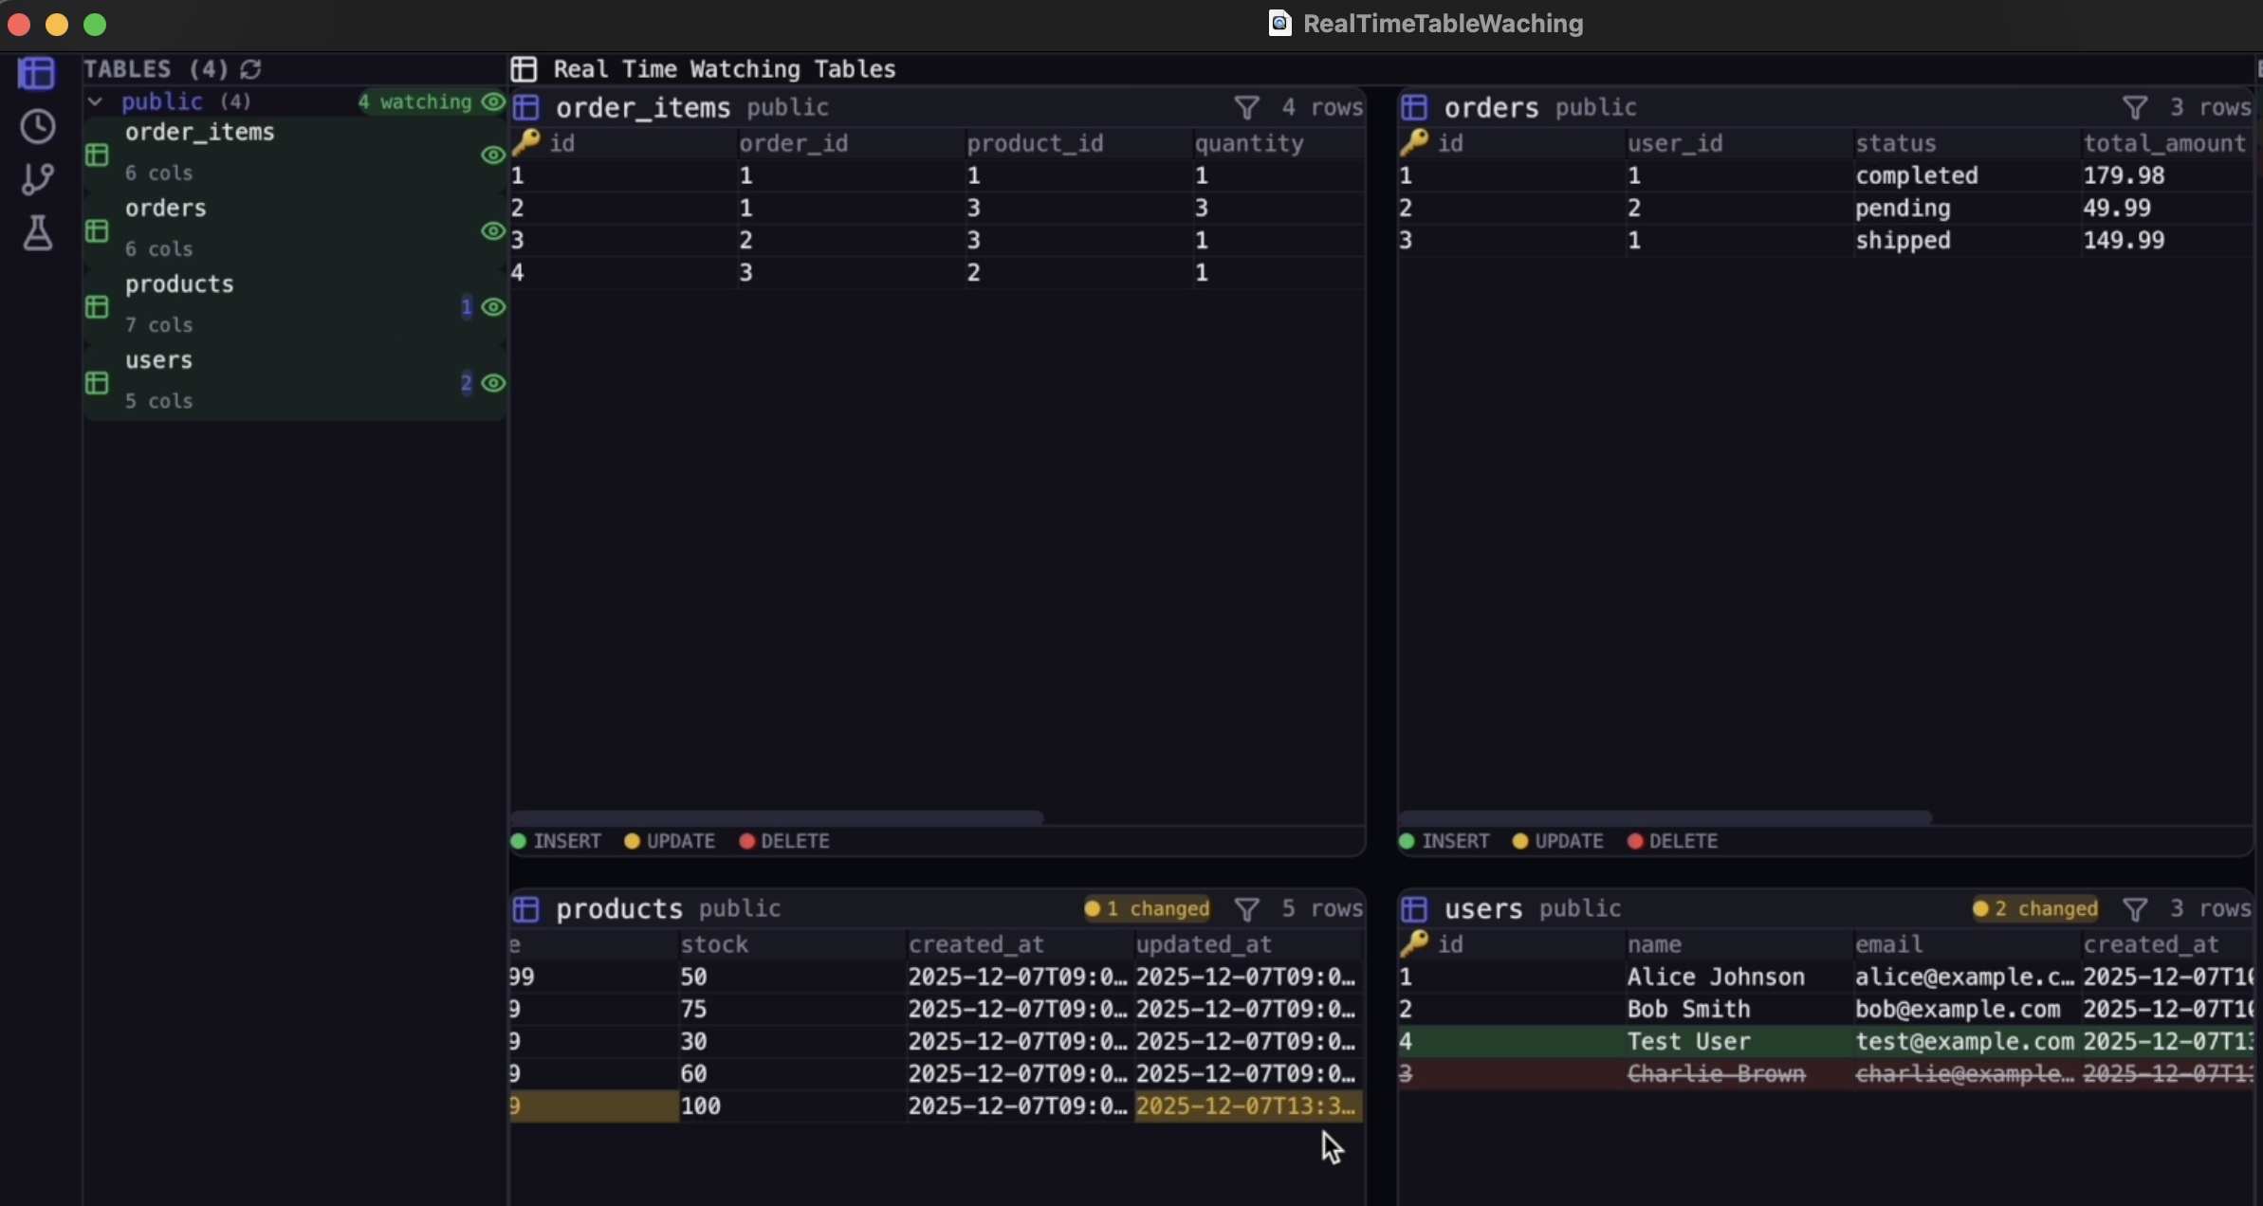The width and height of the screenshot is (2263, 1206).
Task: Click the order_items horizontal scrollbar
Action: 777,817
